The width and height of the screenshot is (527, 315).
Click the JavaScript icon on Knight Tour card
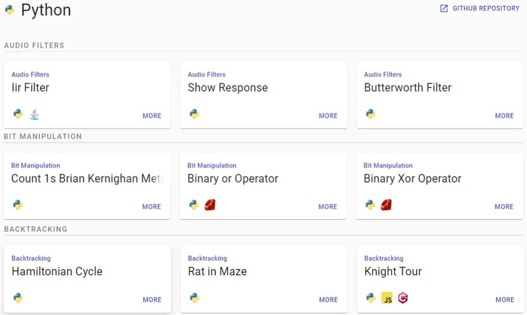pyautogui.click(x=387, y=298)
